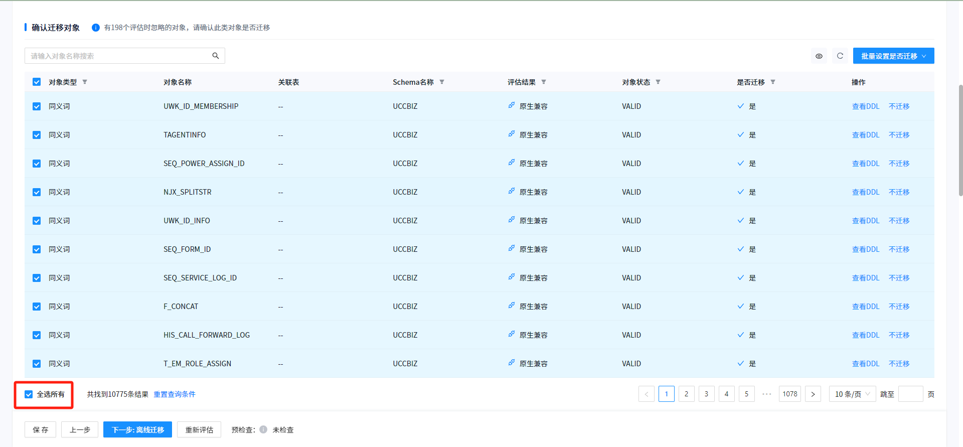The image size is (963, 447).
Task: Click the object name search field
Action: coord(125,56)
